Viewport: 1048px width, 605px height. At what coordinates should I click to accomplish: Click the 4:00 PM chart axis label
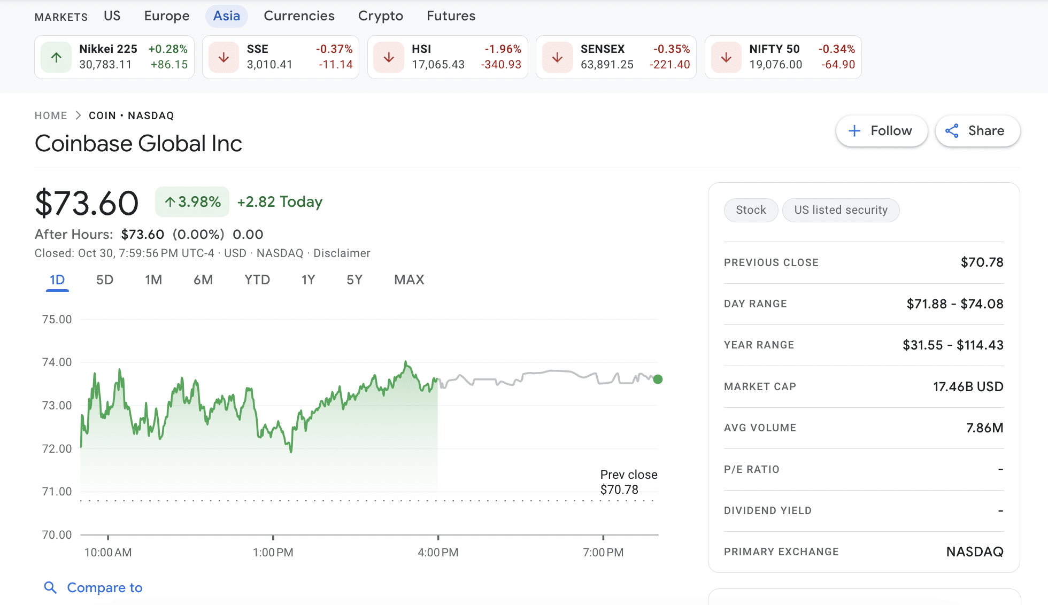(438, 553)
